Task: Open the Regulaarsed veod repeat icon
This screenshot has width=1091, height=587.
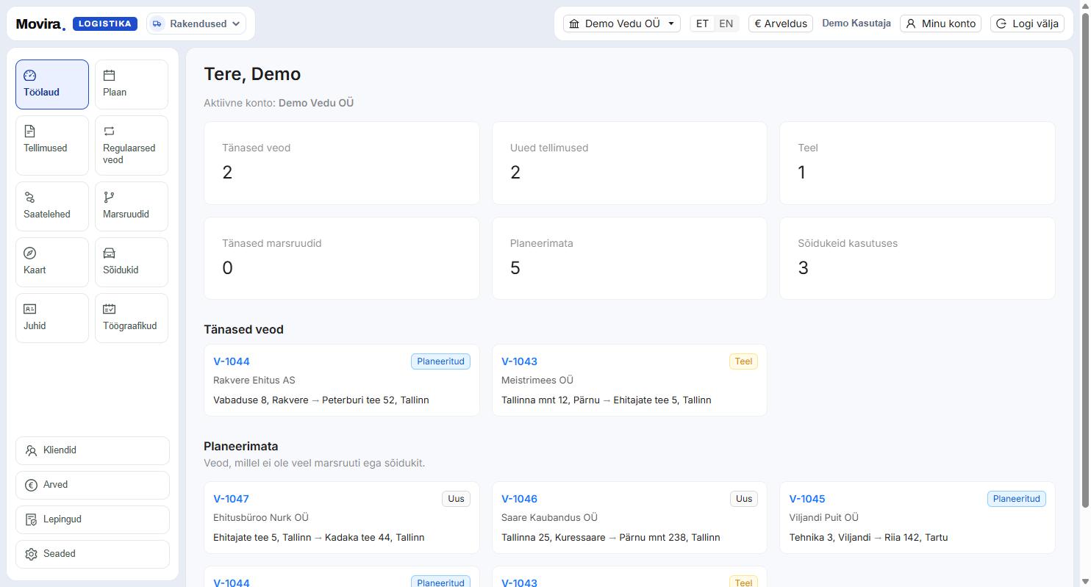Action: pos(109,132)
